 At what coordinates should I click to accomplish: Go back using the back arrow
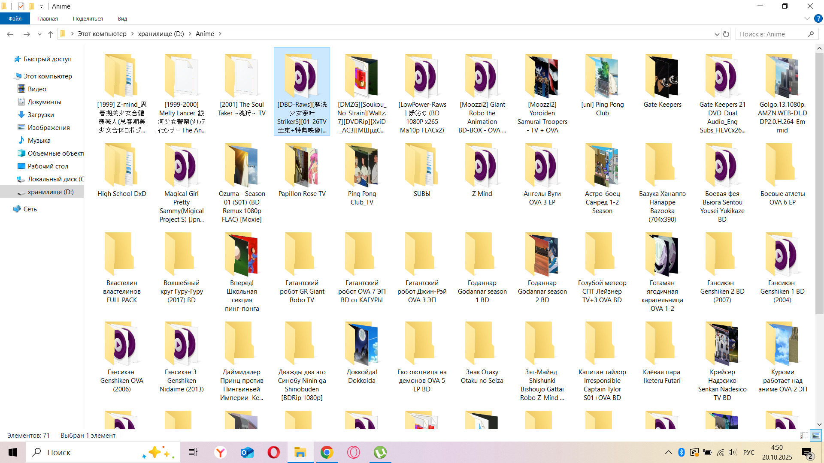(10, 34)
